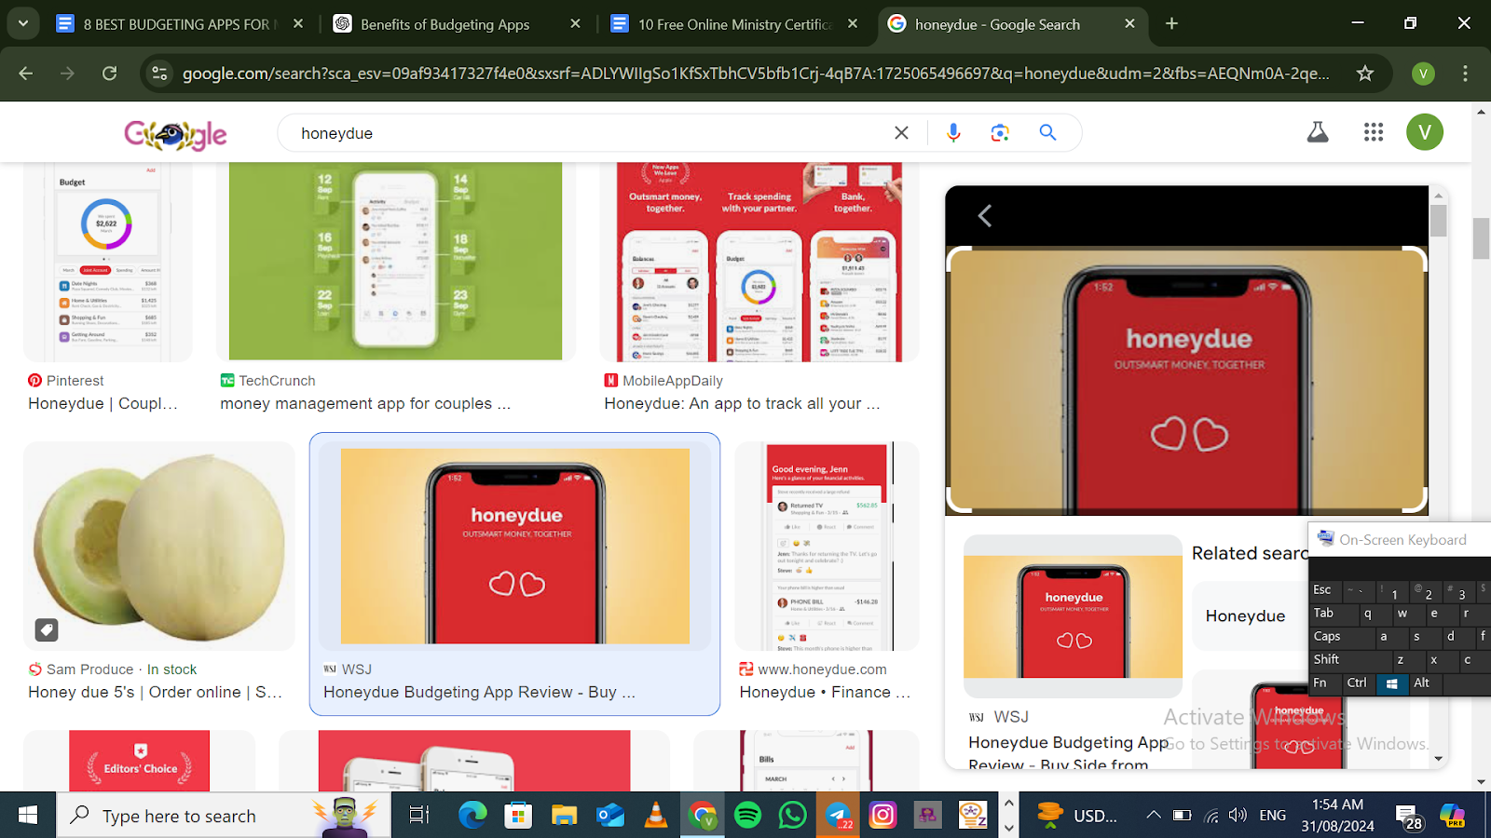The width and height of the screenshot is (1491, 838).
Task: Open Task View from taskbar
Action: pyautogui.click(x=419, y=816)
